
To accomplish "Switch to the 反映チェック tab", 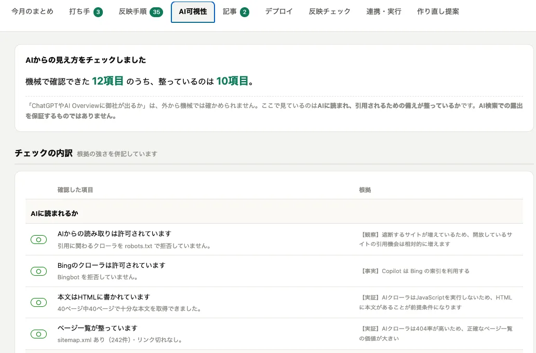I will pos(329,11).
